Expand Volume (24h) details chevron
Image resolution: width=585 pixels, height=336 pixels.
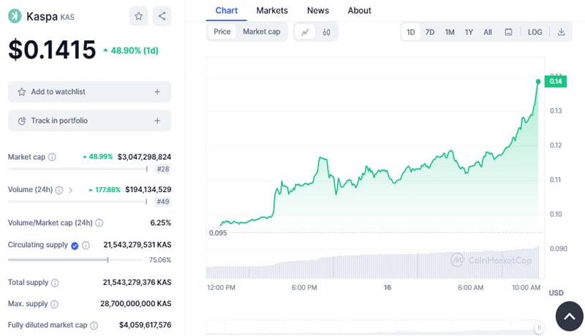tap(70, 190)
